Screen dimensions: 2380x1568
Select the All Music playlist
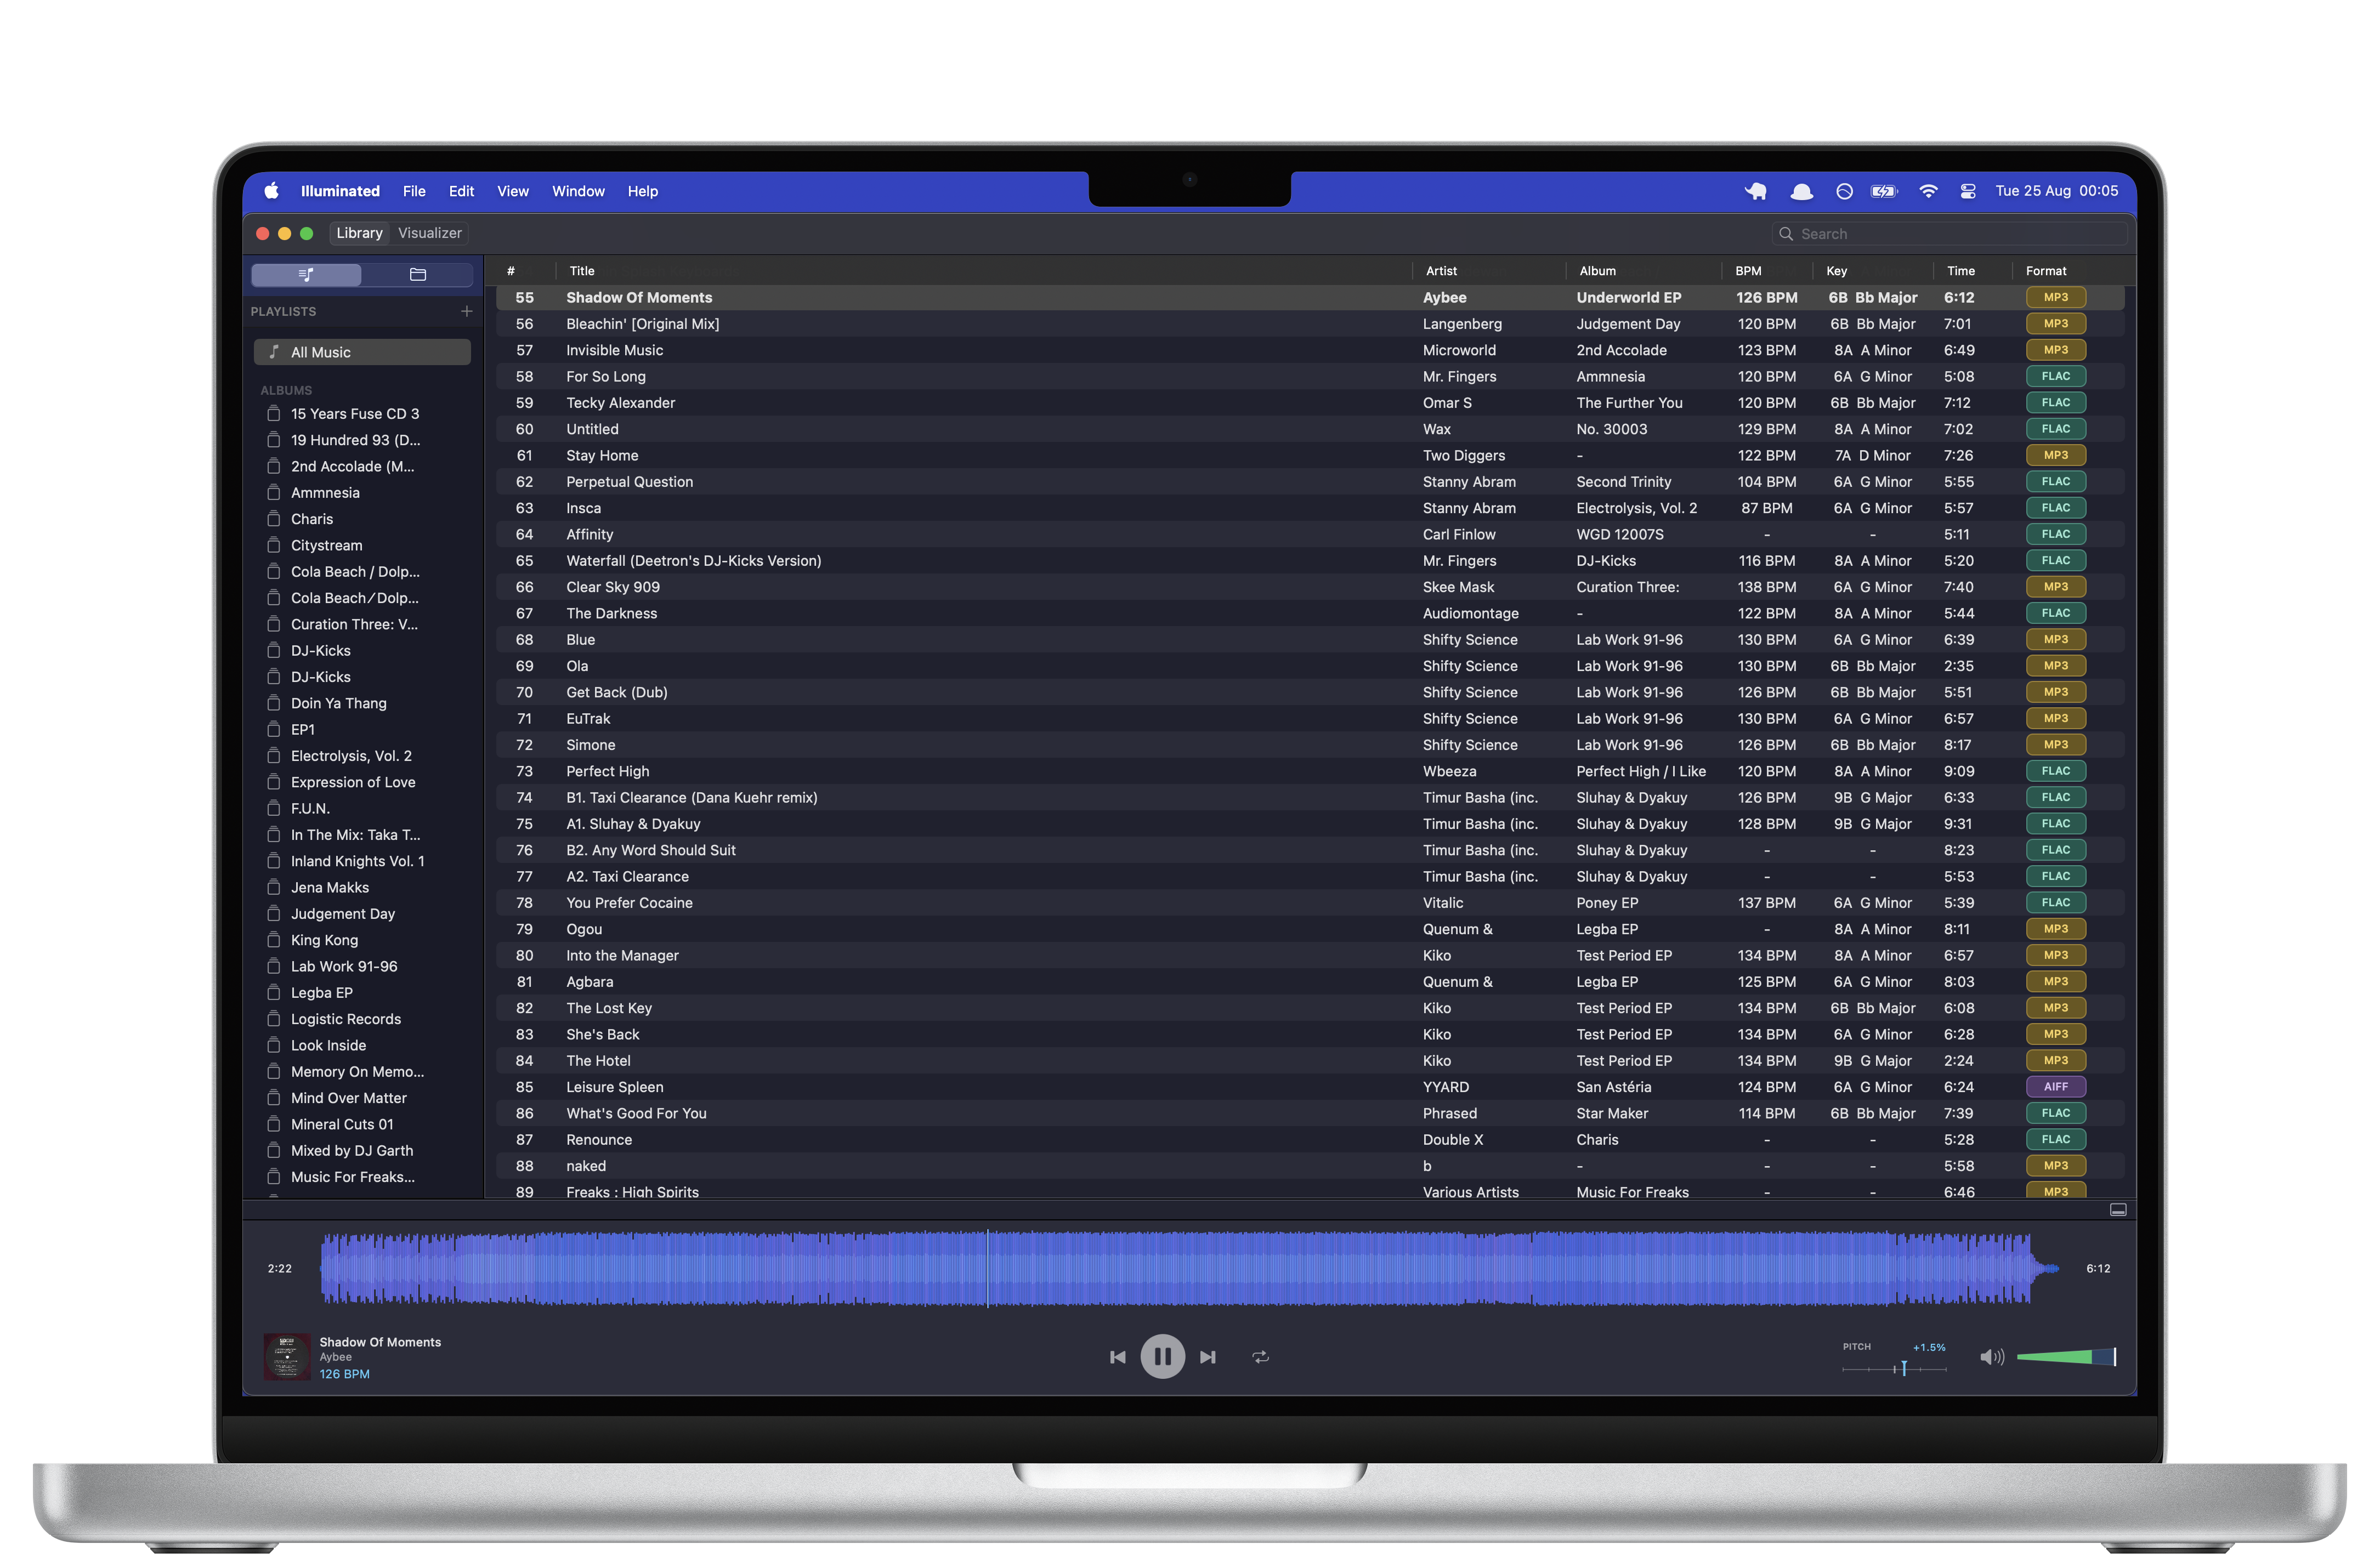[362, 352]
